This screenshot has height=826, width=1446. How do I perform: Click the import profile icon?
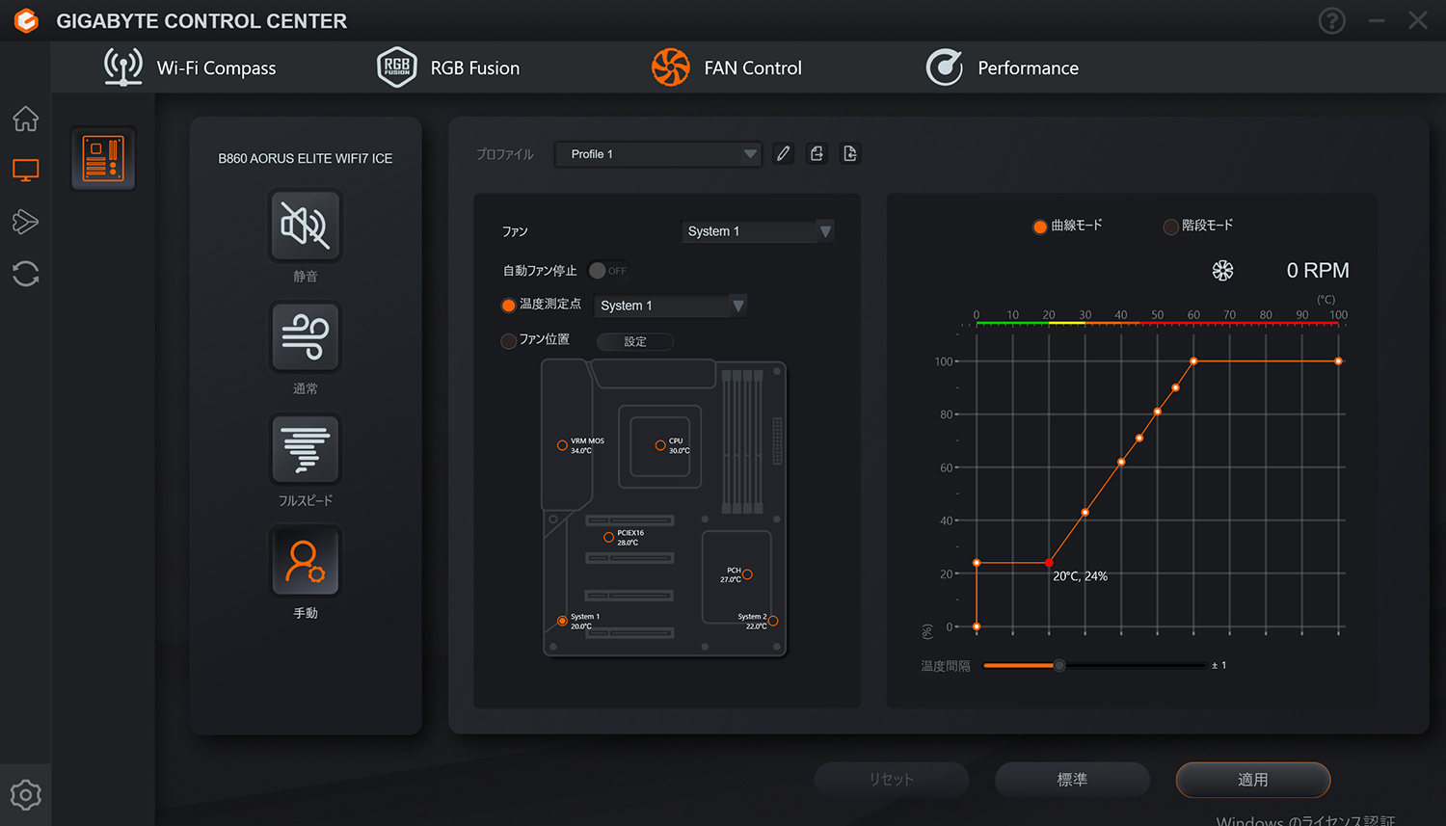850,153
